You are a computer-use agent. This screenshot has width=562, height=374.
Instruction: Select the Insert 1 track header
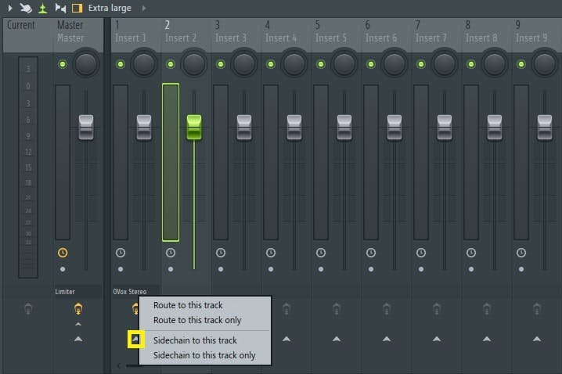click(136, 35)
